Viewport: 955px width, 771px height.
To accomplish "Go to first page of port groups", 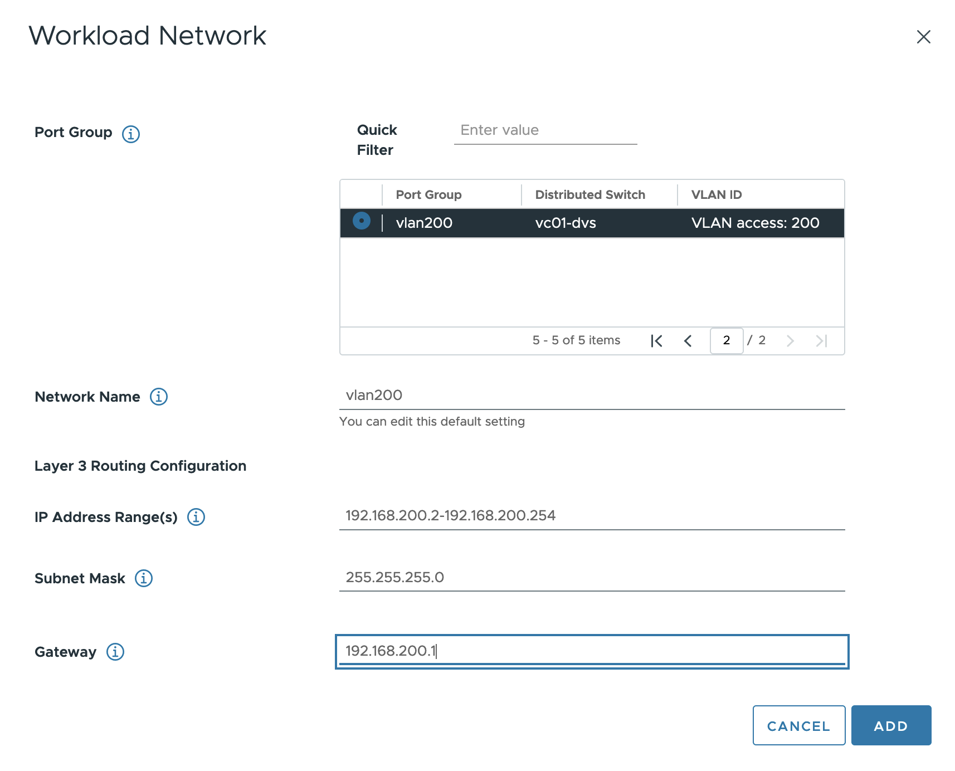I will 656,341.
